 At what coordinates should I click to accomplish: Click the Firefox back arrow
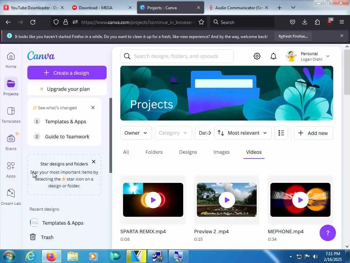pos(8,22)
